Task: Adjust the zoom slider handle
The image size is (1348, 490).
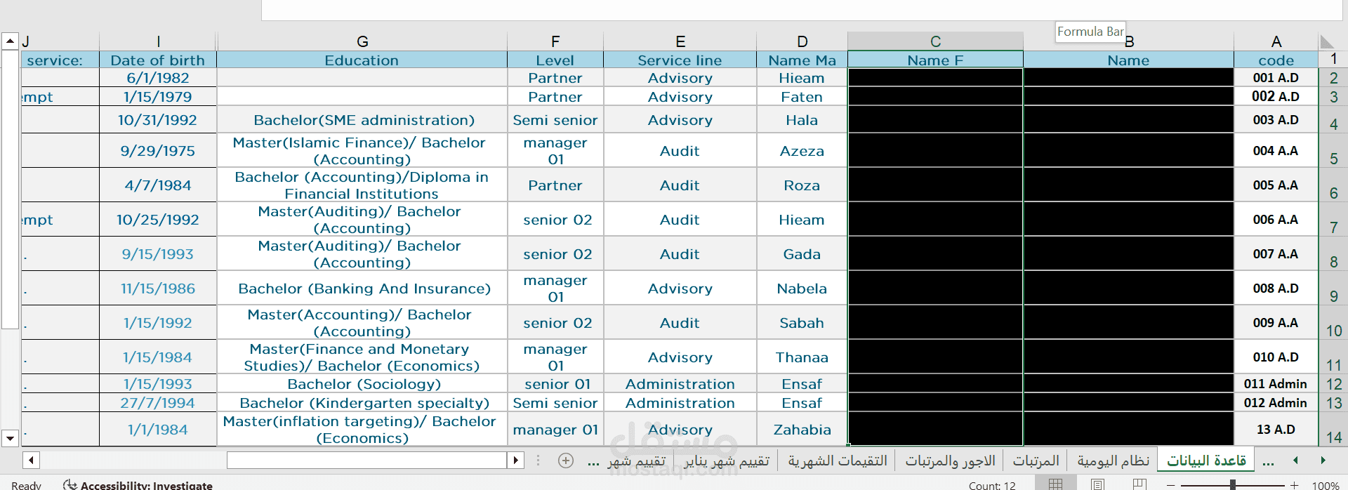Action: [1233, 484]
